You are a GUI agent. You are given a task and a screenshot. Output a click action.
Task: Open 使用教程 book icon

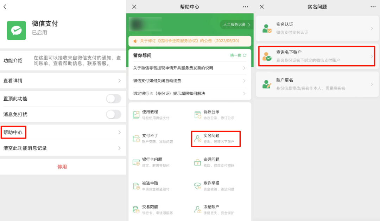click(x=136, y=115)
